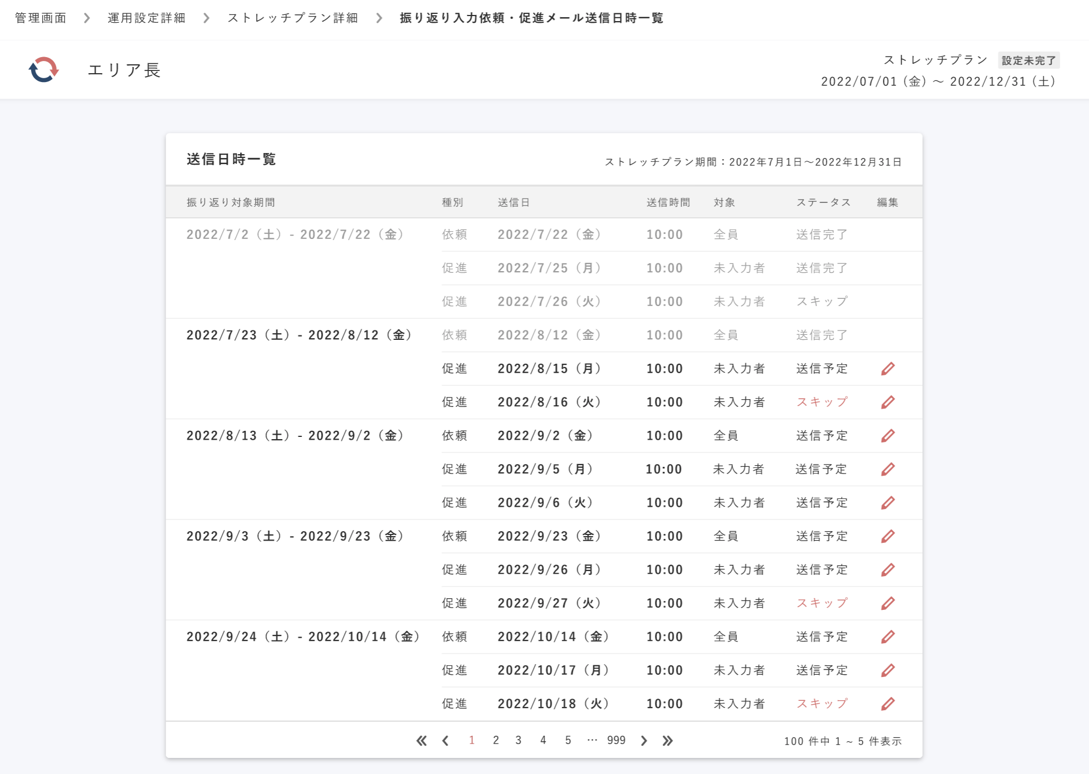This screenshot has height=774, width=1089.
Task: Edit the 2022/9/2 request row
Action: coord(888,436)
